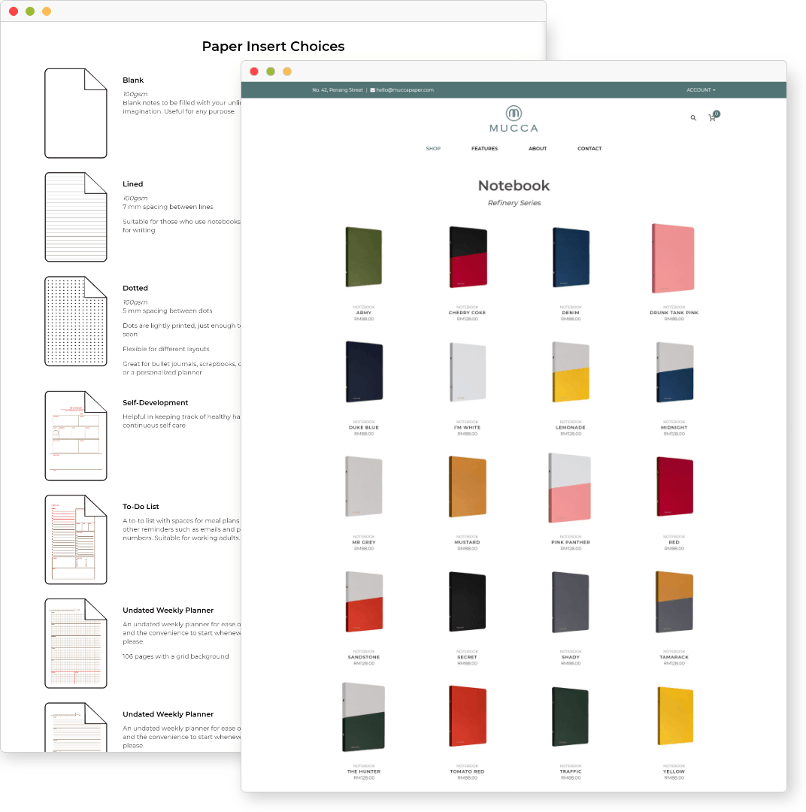The width and height of the screenshot is (806, 812).
Task: Click the PINK PANTHER product name text
Action: [x=571, y=542]
